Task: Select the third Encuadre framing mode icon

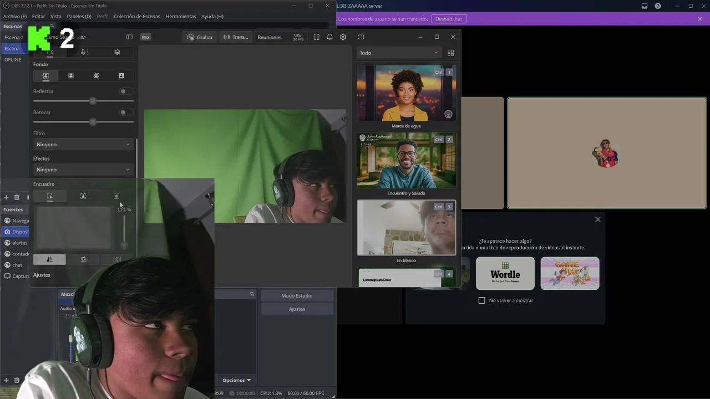Action: 116,196
